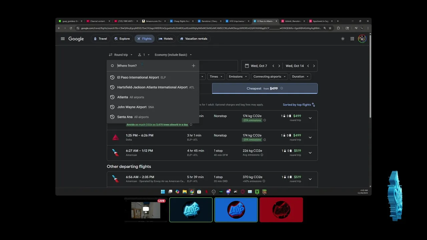427x240 pixels.
Task: Click the Sorted by top flights sort icon
Action: point(313,105)
